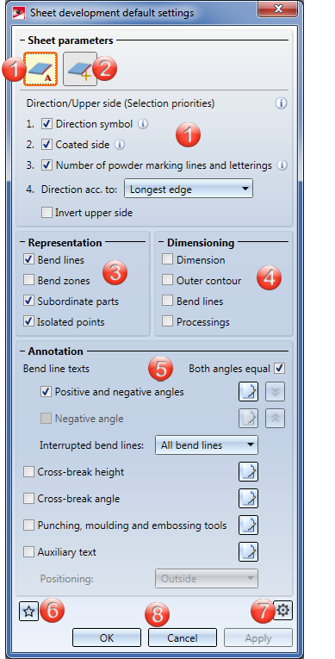
Task: Open the Interrupted bend lines dropdown
Action: (207, 445)
